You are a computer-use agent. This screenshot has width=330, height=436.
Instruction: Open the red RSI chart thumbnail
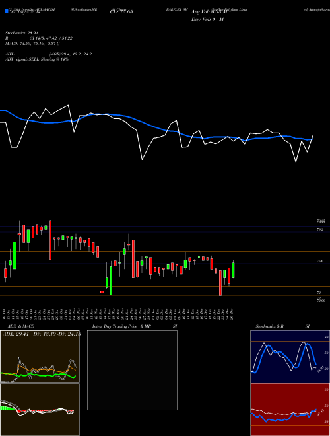(290, 410)
